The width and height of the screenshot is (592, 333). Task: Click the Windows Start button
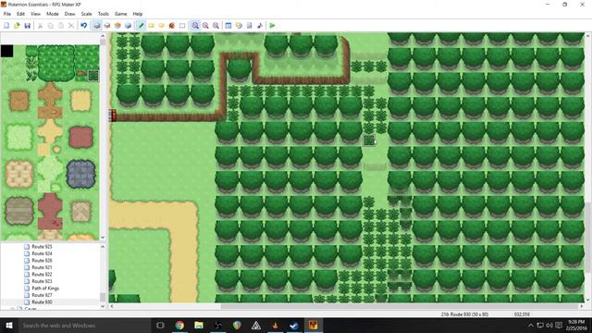[x=8, y=326]
